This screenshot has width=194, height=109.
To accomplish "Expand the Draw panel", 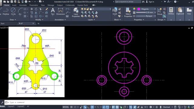I will (13, 20).
